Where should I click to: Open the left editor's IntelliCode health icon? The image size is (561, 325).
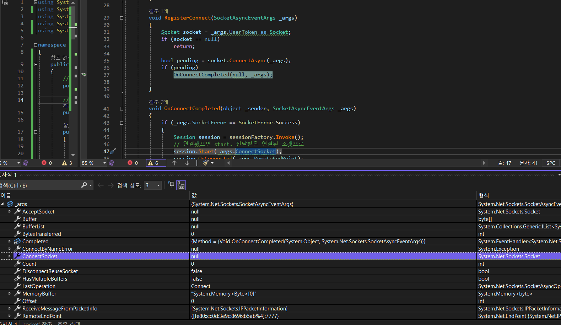[x=25, y=163]
